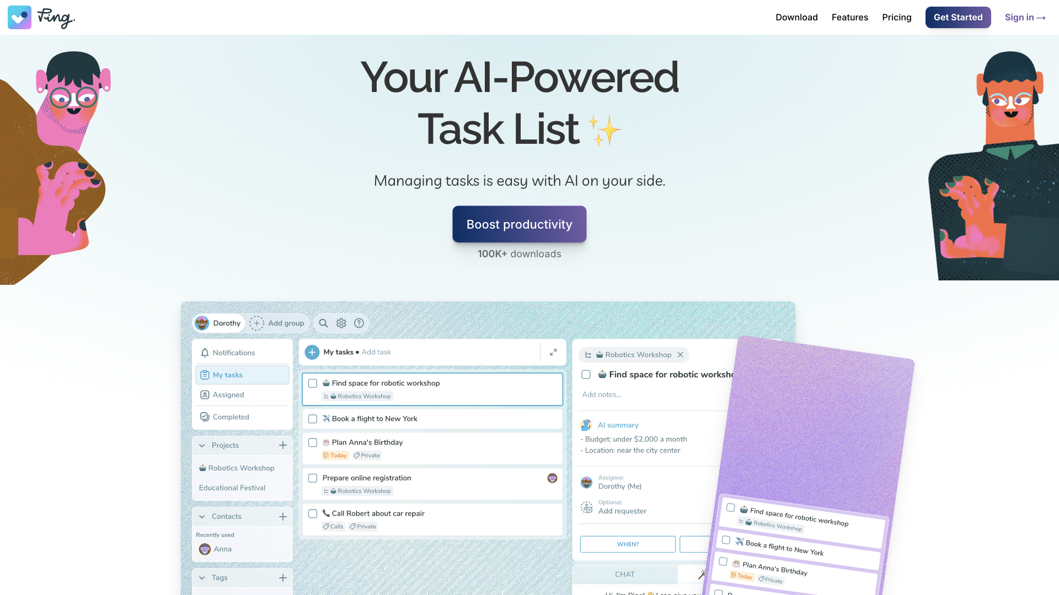The width and height of the screenshot is (1059, 595).
Task: Click the Get Started button
Action: coord(958,18)
